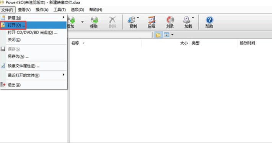Expand the 新建(N) submenu

(x=34, y=18)
